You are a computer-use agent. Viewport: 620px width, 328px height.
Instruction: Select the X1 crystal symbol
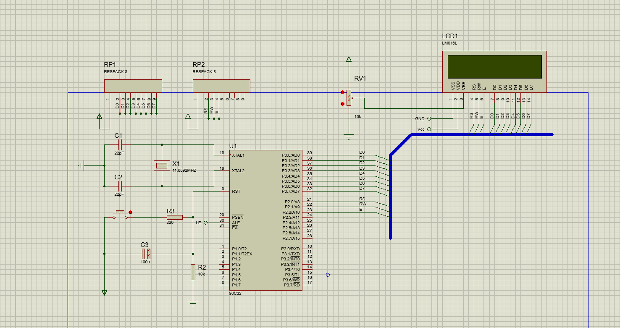coord(162,166)
